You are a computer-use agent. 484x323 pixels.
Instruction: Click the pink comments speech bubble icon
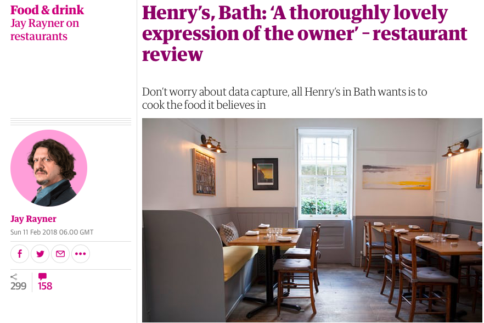click(x=42, y=276)
